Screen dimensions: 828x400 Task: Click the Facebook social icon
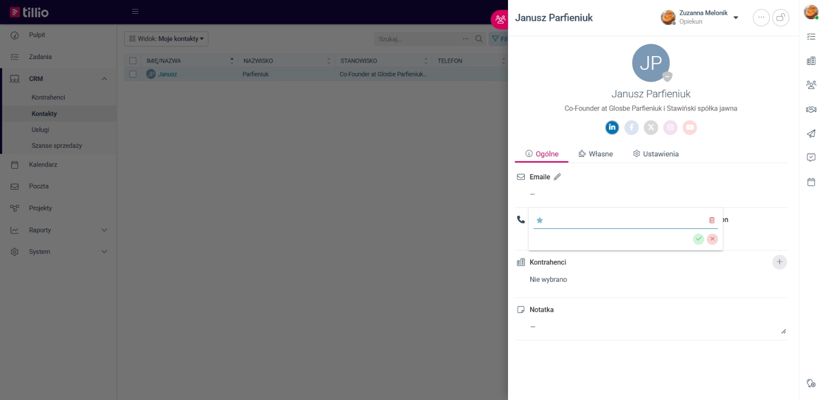[x=631, y=127]
